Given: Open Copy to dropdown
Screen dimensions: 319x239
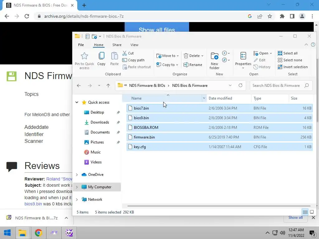Looking at the screenshot, I should click(167, 65).
